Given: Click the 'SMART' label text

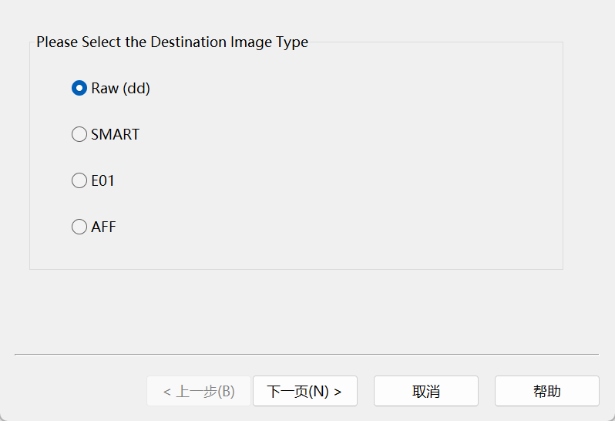Looking at the screenshot, I should tap(116, 134).
